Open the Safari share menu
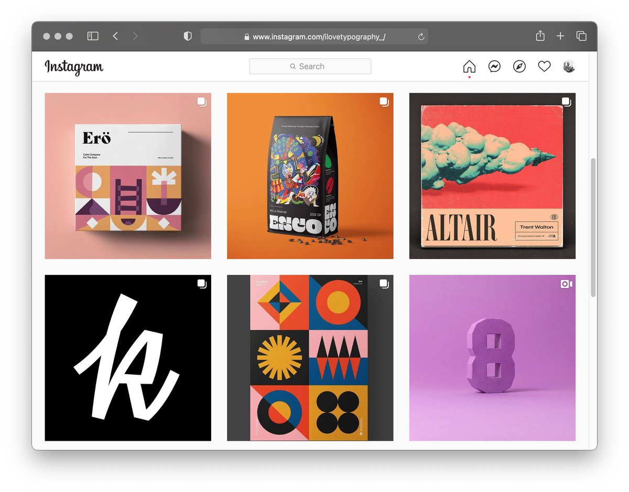This screenshot has width=629, height=492. click(540, 36)
